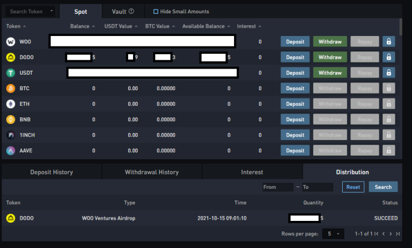
Task: Open the Rows per page dropdown
Action: pos(333,234)
